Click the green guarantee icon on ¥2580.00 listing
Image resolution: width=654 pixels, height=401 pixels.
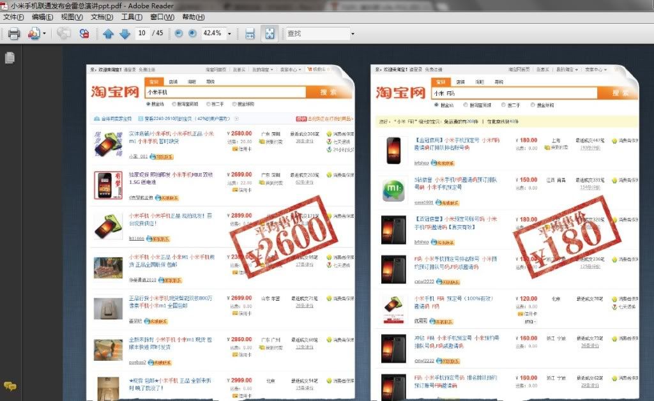click(329, 134)
